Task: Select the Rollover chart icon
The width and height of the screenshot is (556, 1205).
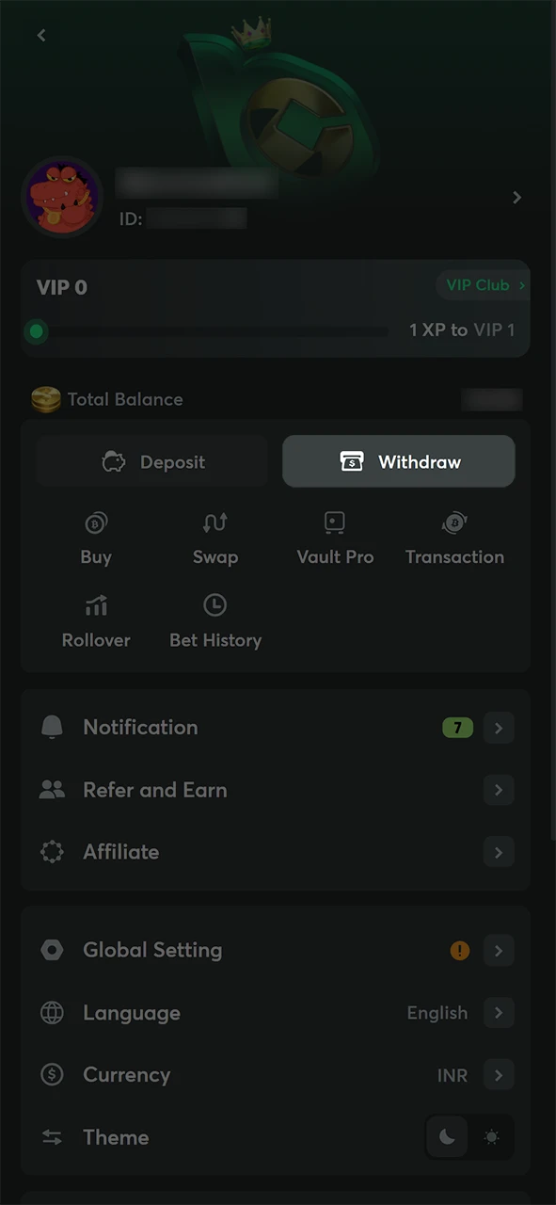Action: (x=96, y=606)
